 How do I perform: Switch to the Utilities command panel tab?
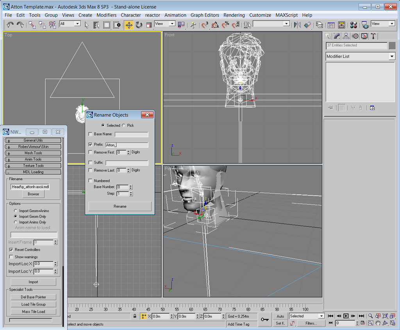pyautogui.click(x=373, y=36)
